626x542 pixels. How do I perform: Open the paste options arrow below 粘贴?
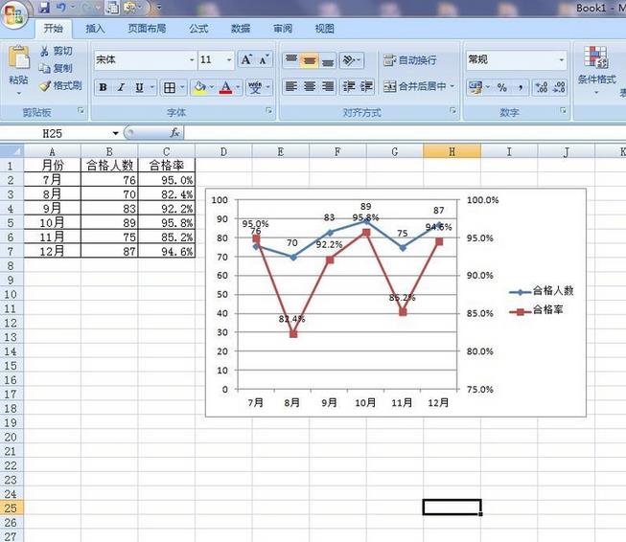coord(19,93)
